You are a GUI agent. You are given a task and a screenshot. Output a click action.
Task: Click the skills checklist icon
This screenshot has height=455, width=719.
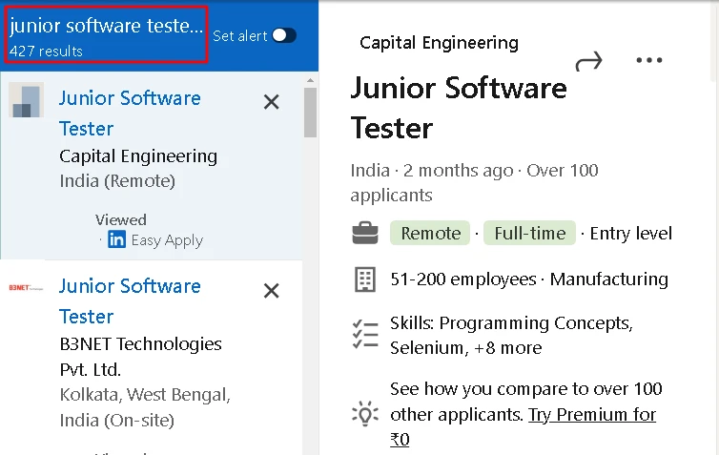pyautogui.click(x=365, y=335)
